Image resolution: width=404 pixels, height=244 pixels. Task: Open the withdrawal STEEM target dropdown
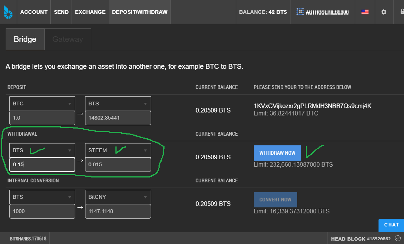coord(118,150)
